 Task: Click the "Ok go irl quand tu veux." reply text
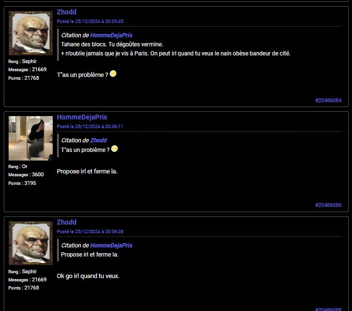(88, 276)
